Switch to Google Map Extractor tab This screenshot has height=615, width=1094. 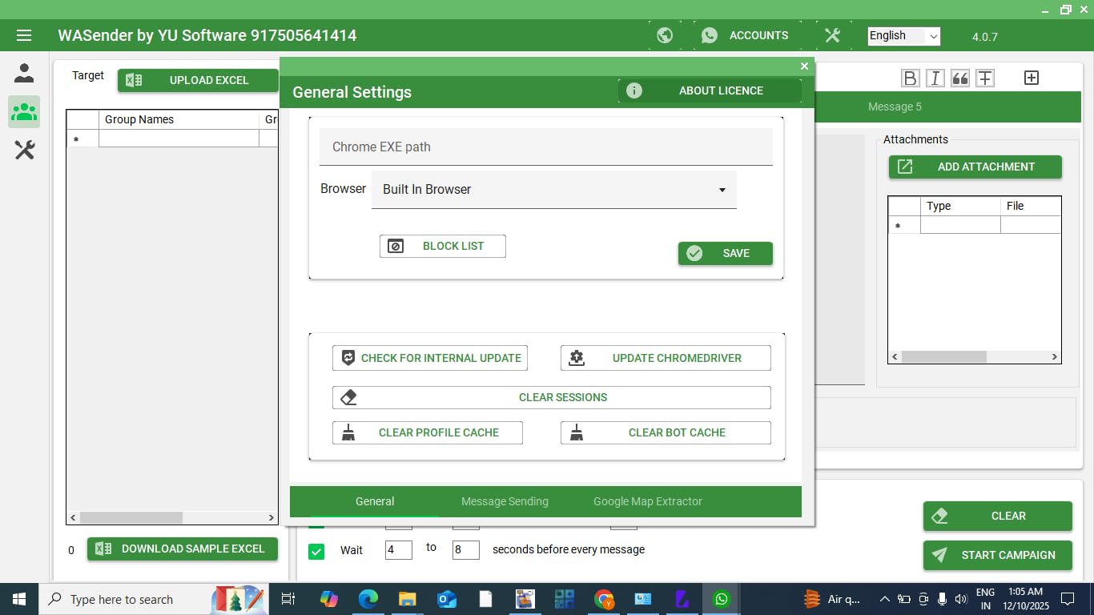tap(647, 501)
